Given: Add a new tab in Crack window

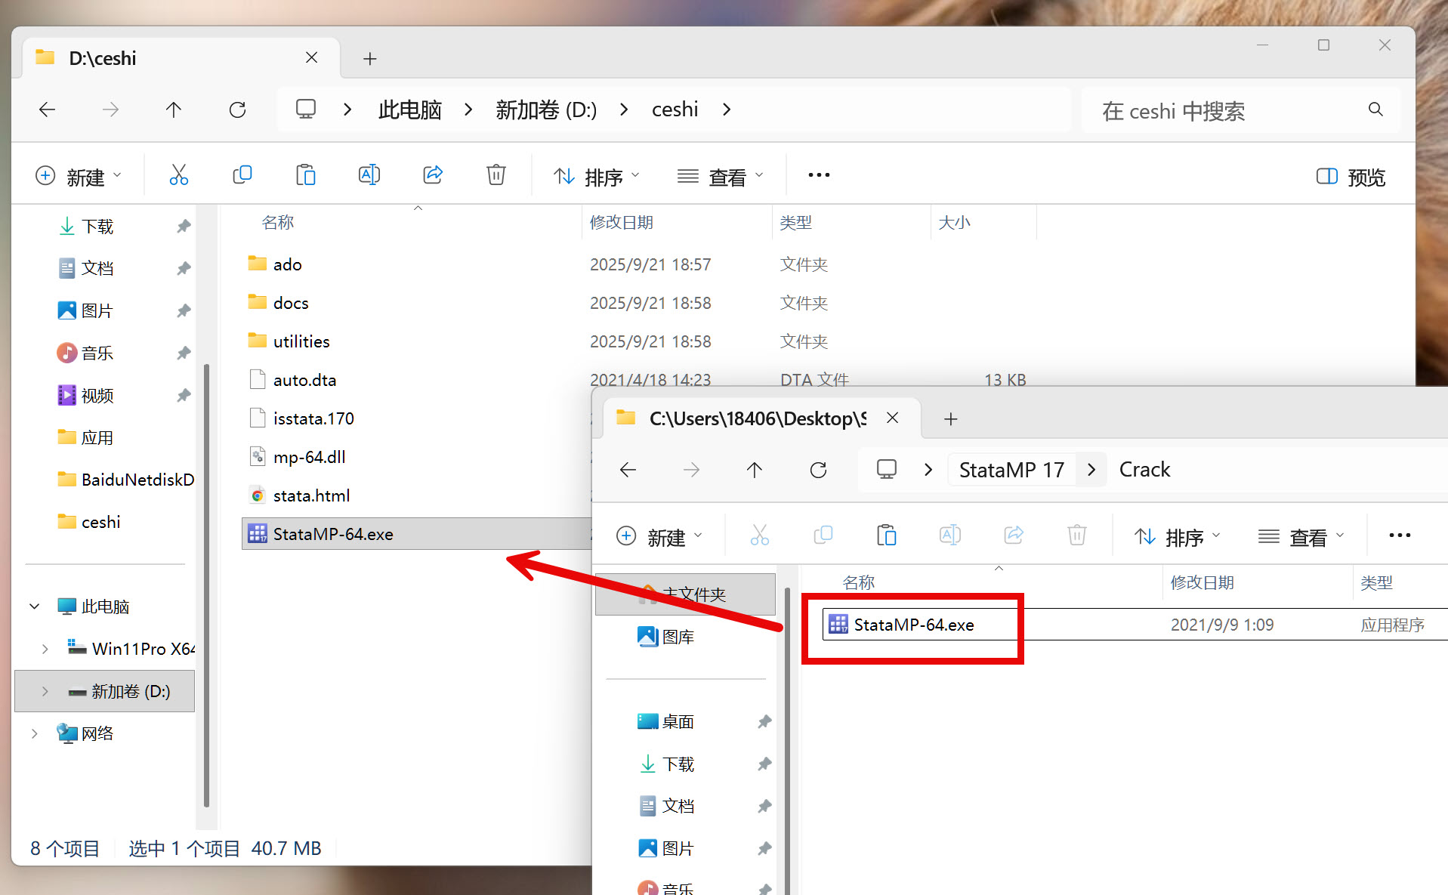Looking at the screenshot, I should tap(950, 418).
